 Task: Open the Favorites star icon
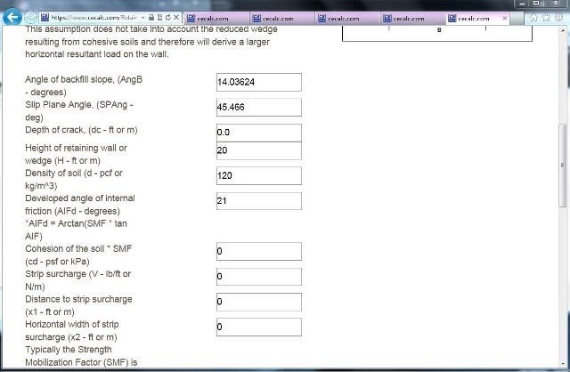[546, 18]
